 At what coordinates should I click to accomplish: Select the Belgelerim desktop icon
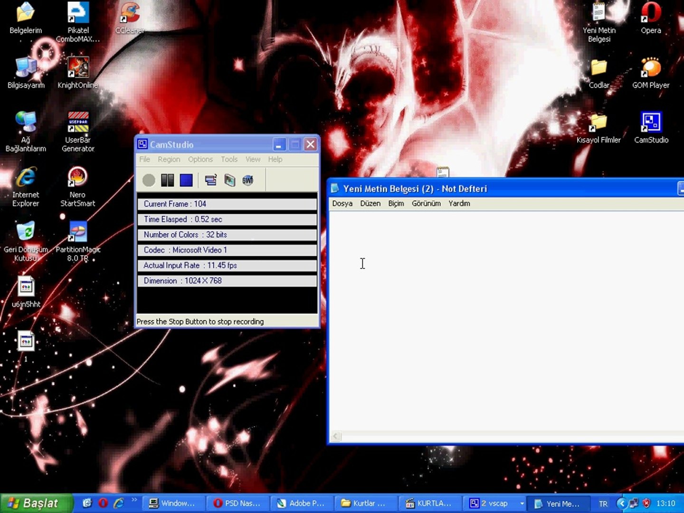(26, 18)
